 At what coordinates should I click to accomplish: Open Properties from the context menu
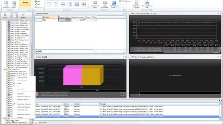pyautogui.click(x=20, y=117)
